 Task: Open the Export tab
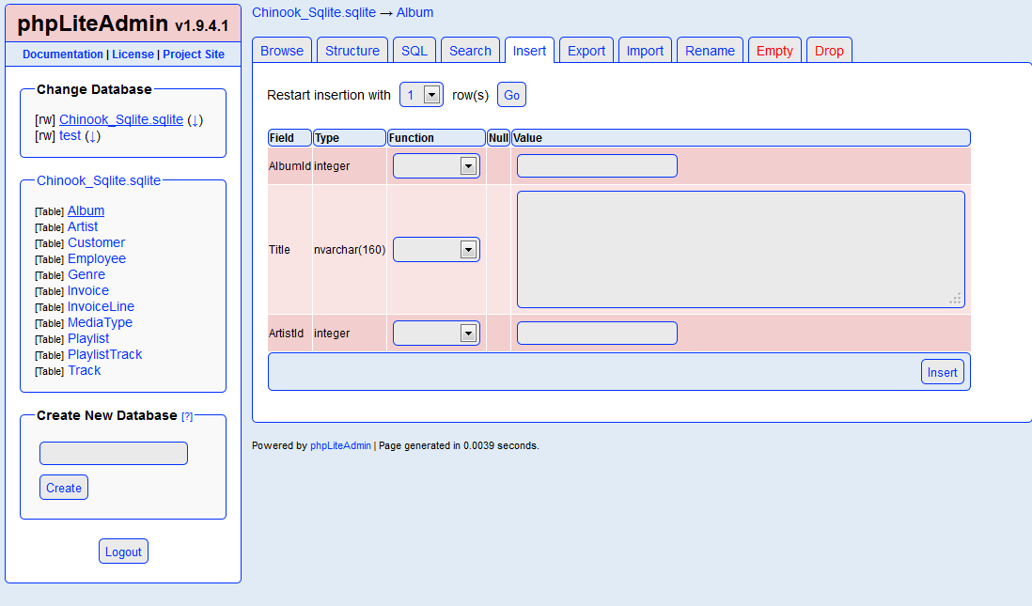click(x=586, y=51)
